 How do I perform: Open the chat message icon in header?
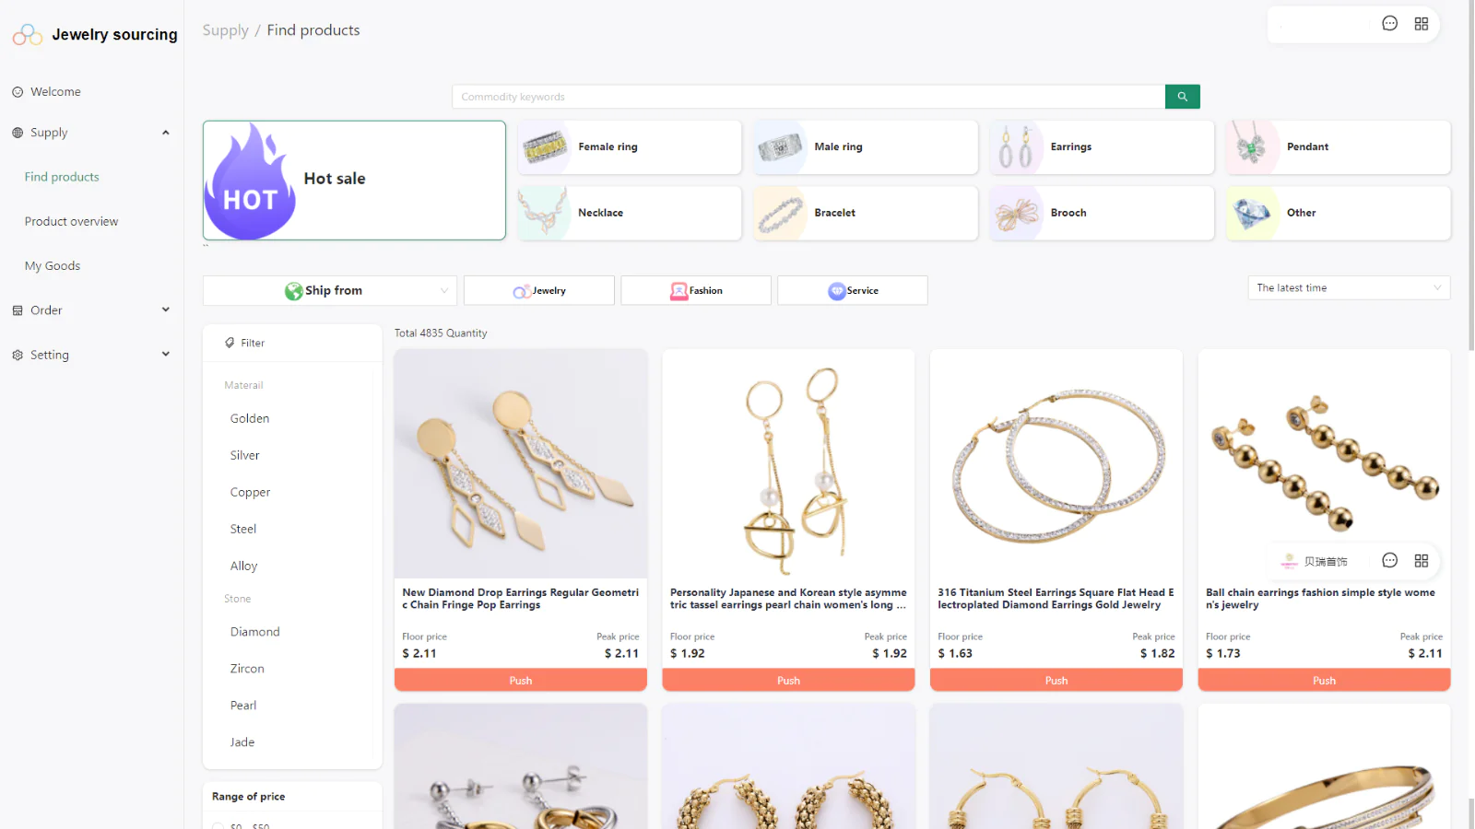pyautogui.click(x=1389, y=24)
